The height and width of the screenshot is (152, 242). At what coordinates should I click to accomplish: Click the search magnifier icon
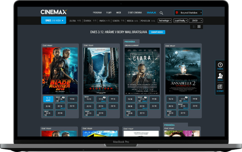161,13
